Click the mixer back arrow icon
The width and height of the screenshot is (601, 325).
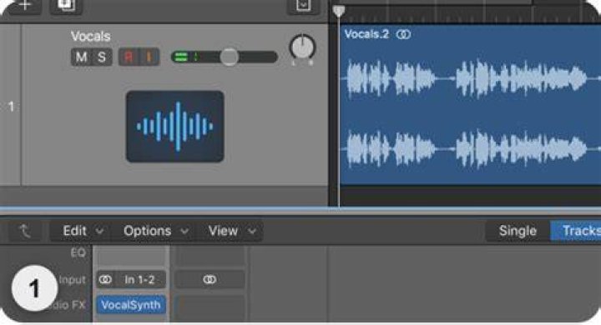click(x=25, y=231)
